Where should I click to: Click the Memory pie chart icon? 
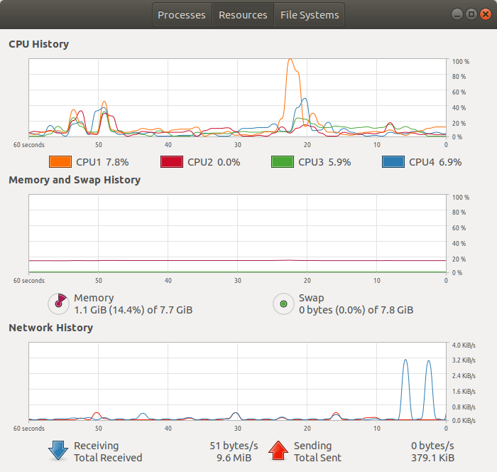tap(59, 304)
